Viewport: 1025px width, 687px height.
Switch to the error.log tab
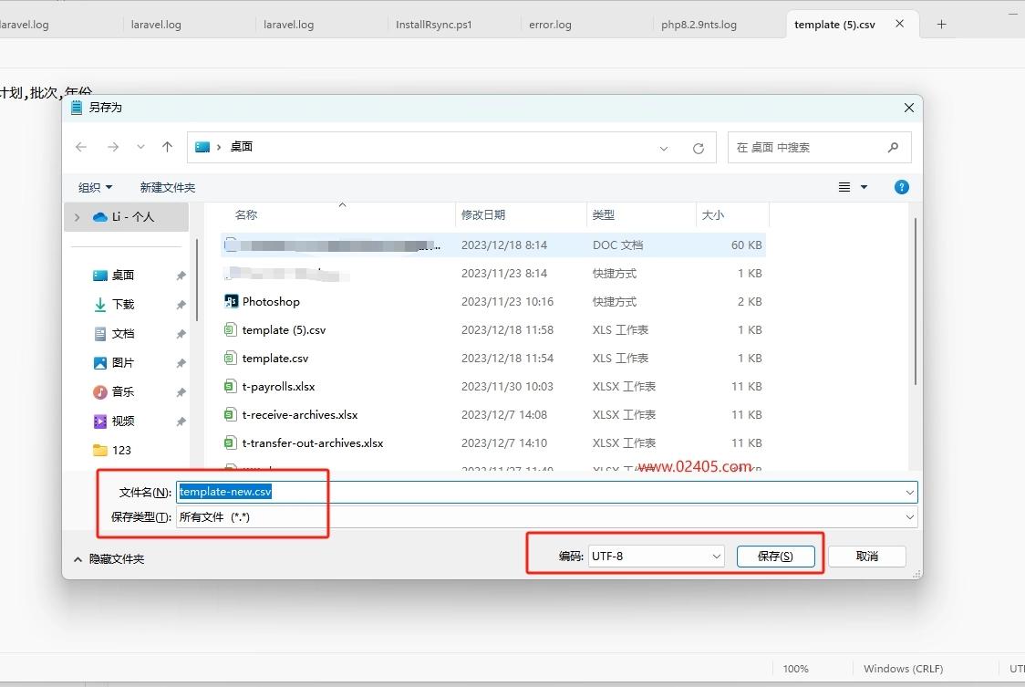(550, 25)
